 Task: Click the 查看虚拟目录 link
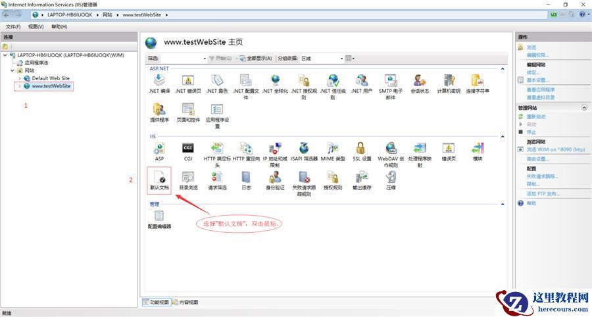tap(541, 97)
